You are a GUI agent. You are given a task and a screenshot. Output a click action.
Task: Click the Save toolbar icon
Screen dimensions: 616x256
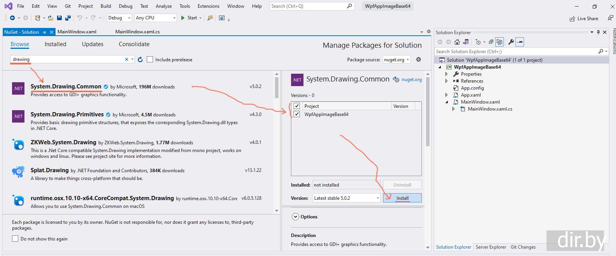pos(59,18)
